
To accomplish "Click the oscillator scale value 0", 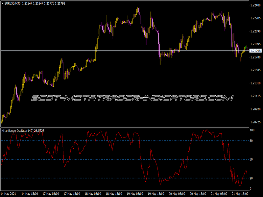I will (251, 189).
